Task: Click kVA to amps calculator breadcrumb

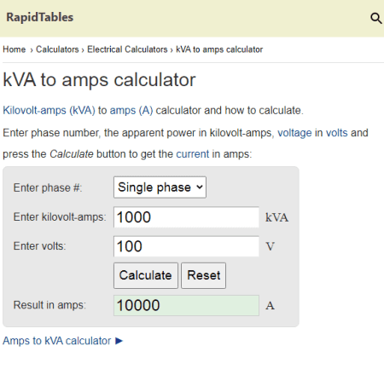Action: tap(219, 49)
